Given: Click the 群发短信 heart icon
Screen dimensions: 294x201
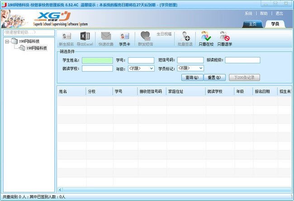Looking at the screenshot, I should pyautogui.click(x=146, y=39).
